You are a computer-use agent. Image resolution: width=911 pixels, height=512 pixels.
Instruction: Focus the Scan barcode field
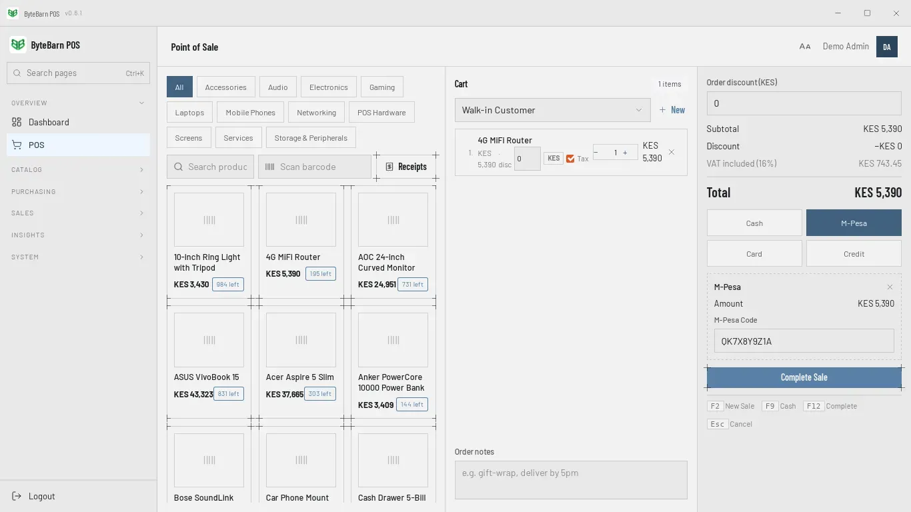(315, 167)
